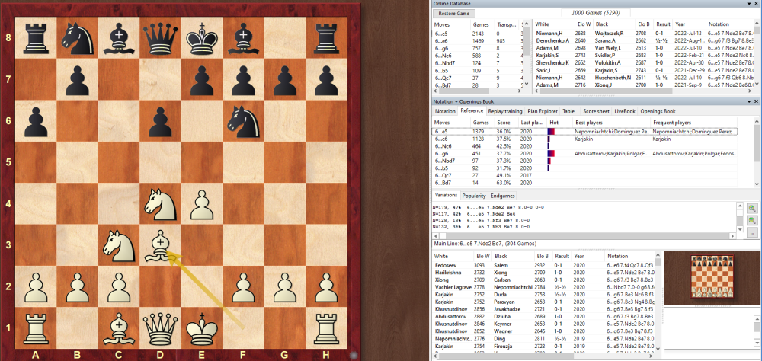The height and width of the screenshot is (361, 762).
Task: Select the black bishop on f8
Action: [x=243, y=39]
